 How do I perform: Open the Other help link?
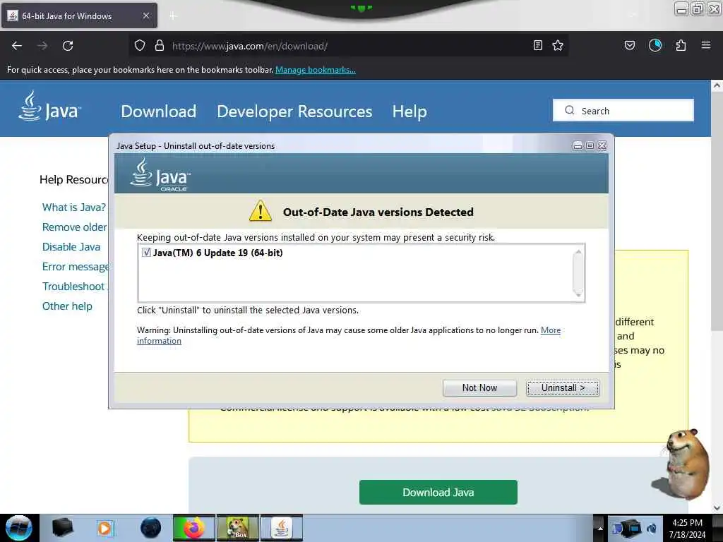click(x=67, y=306)
